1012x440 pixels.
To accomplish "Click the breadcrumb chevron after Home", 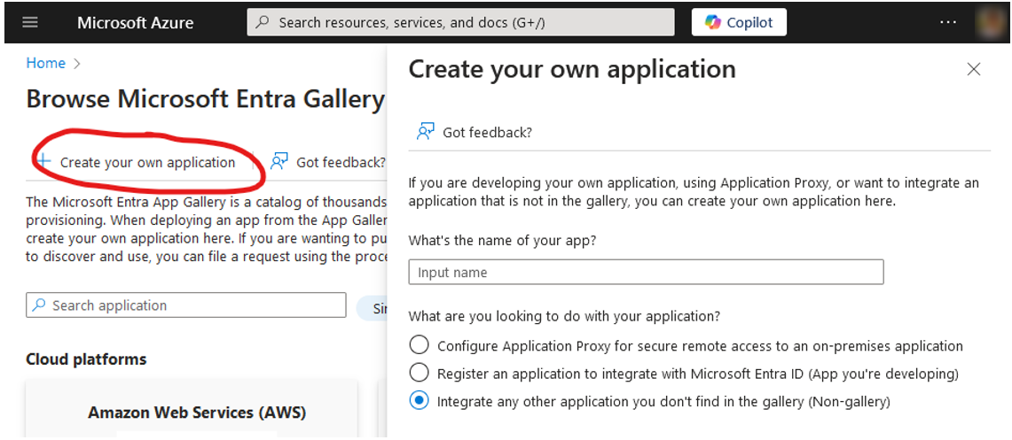I will (77, 64).
